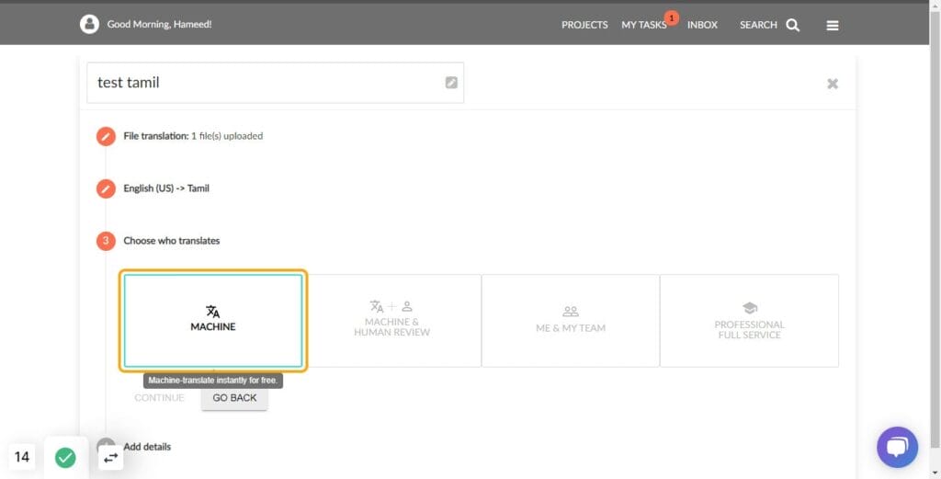Click the green checkmark icon
941x479 pixels.
tap(65, 457)
